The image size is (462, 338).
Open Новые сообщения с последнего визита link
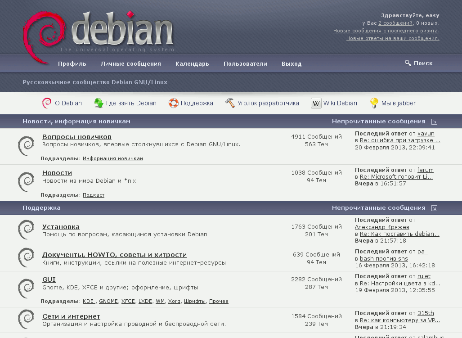click(386, 31)
